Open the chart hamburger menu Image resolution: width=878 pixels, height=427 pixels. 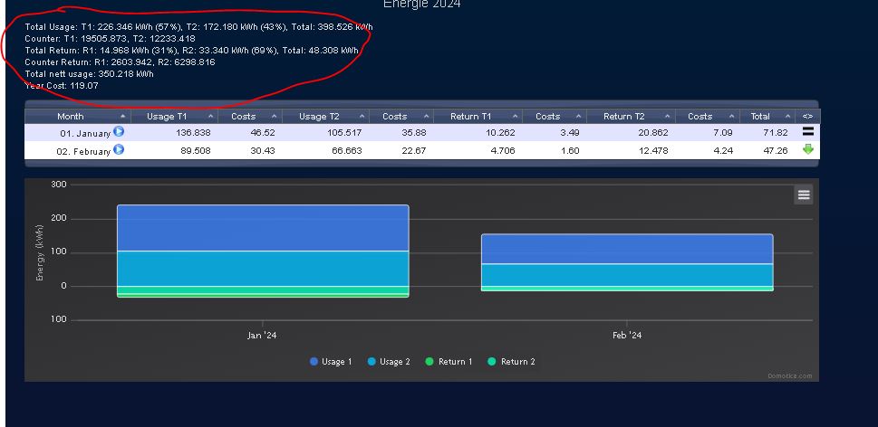tap(804, 195)
